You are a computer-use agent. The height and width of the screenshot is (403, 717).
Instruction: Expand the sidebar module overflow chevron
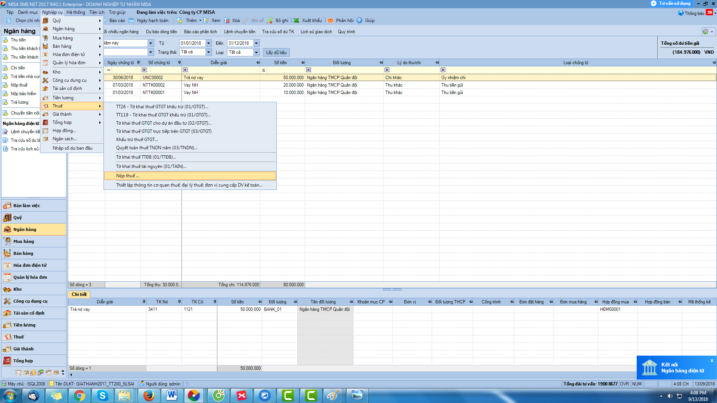tap(63, 372)
